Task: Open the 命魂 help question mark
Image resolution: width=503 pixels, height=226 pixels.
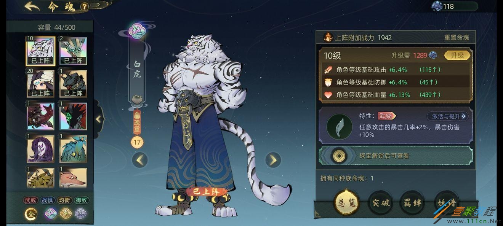Action: pyautogui.click(x=85, y=6)
